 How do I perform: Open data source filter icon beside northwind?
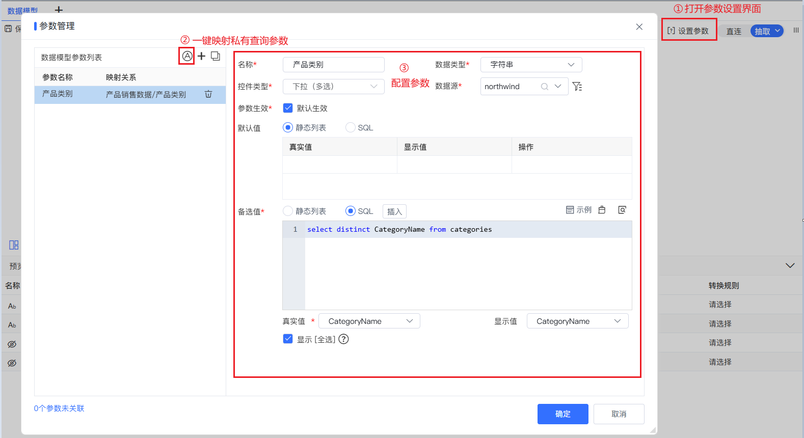point(577,87)
